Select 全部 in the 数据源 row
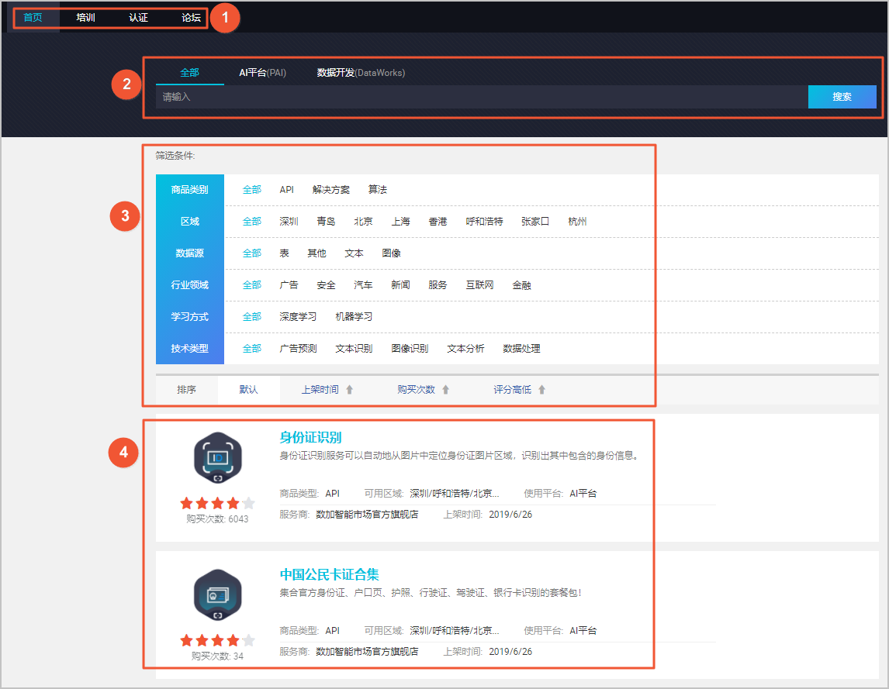This screenshot has width=889, height=689. [252, 253]
